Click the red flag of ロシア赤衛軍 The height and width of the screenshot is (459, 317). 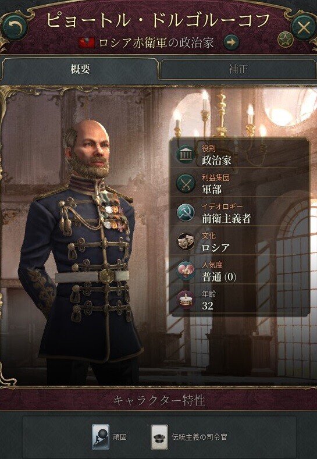coord(87,42)
